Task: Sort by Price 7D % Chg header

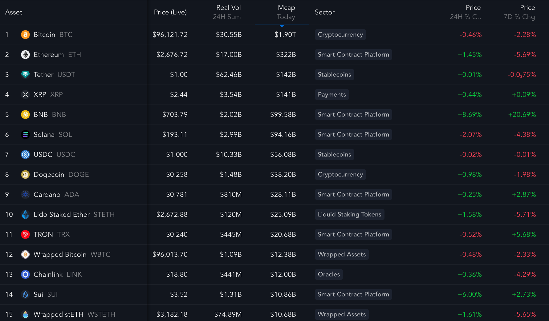Action: coord(519,12)
